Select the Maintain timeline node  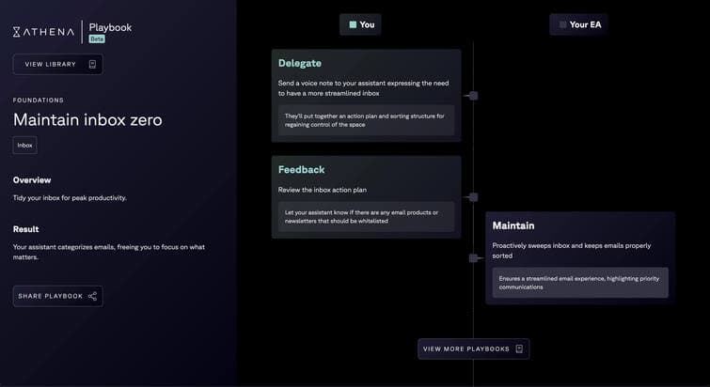coord(473,258)
